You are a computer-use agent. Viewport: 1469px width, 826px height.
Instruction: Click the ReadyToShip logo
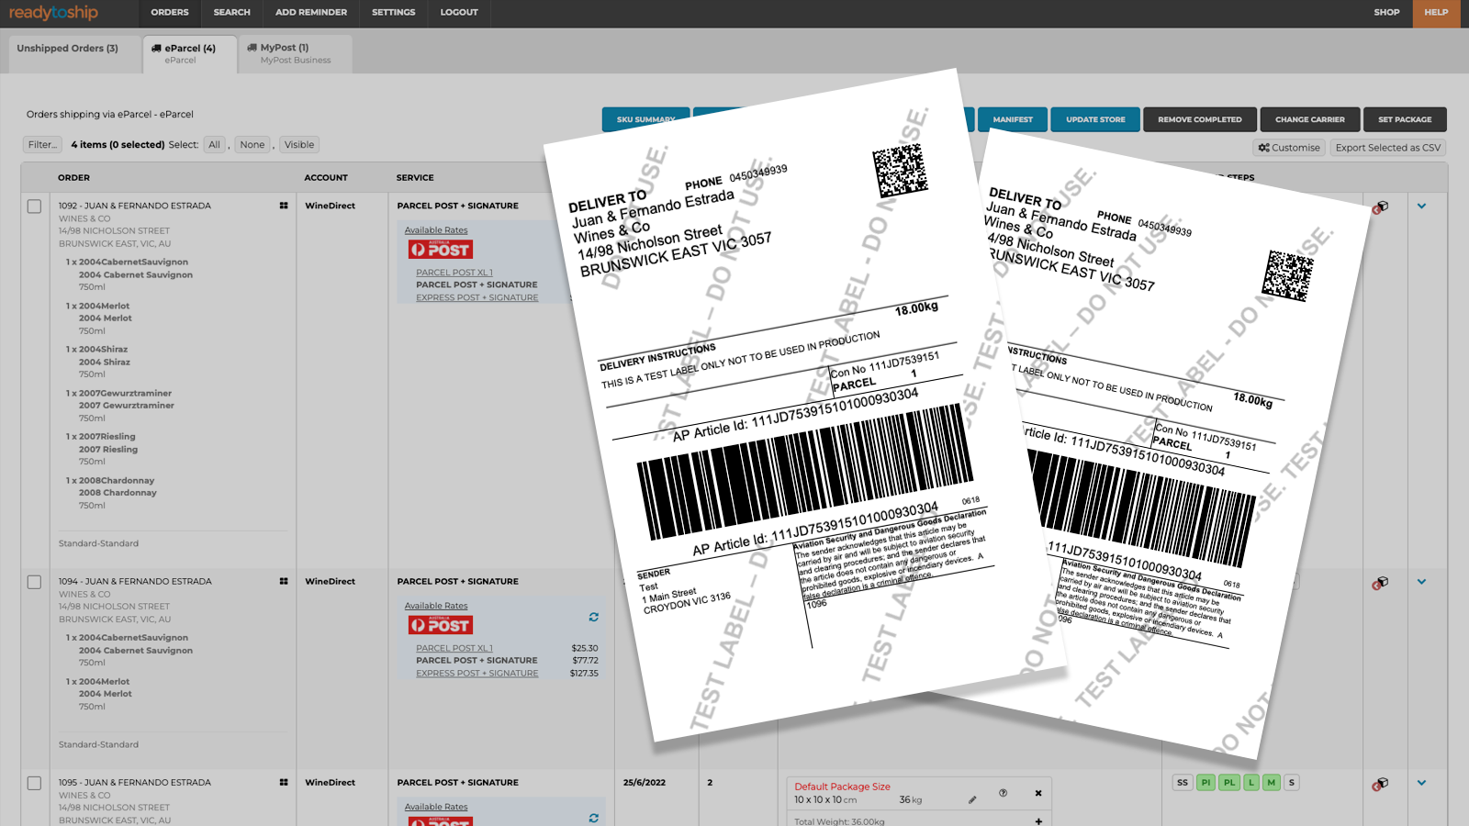53,13
